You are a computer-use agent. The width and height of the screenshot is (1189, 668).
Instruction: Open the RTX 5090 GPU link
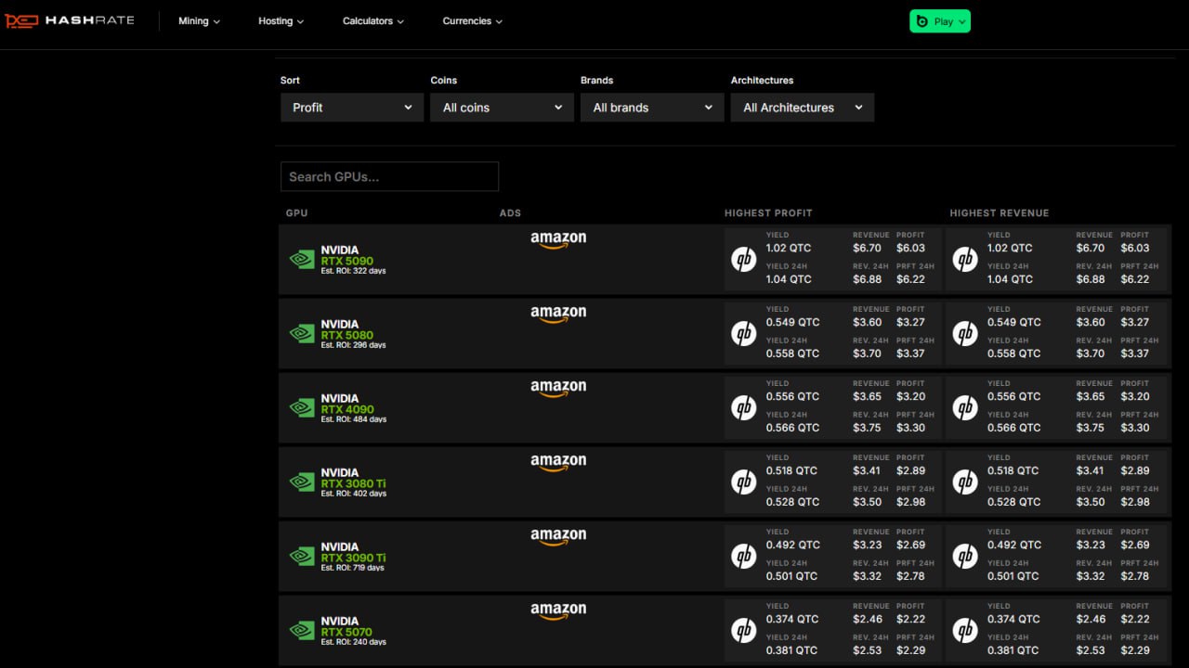tap(346, 261)
